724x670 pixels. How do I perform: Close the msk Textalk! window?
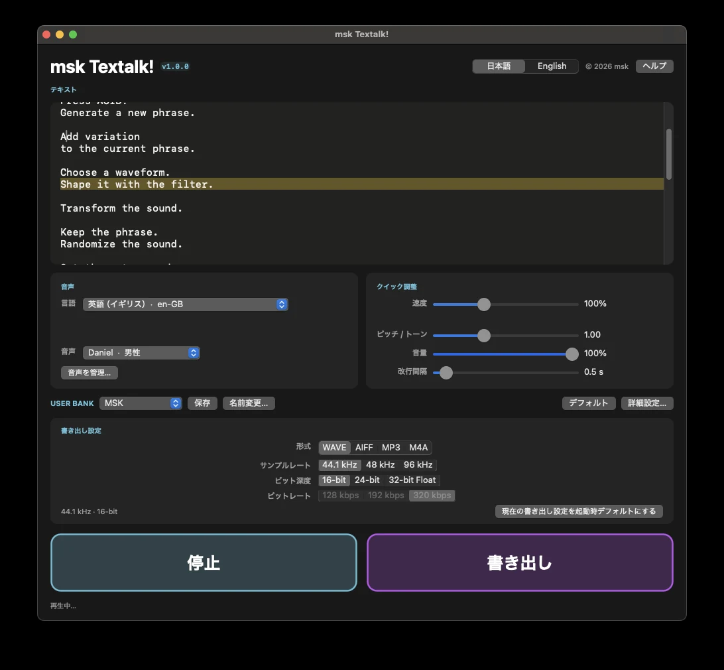(x=46, y=34)
